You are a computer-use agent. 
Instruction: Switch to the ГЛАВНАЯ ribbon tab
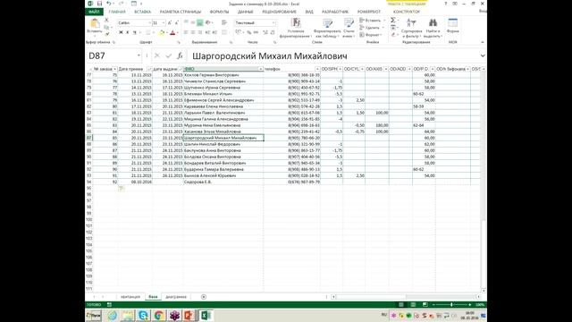[117, 12]
